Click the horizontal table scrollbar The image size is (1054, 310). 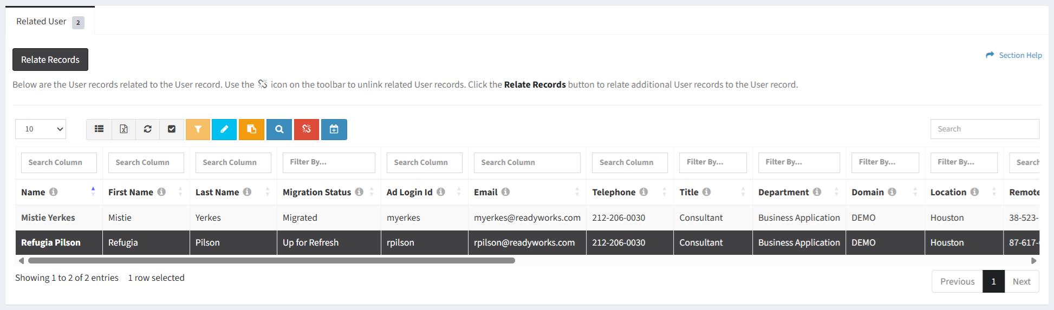pos(271,261)
